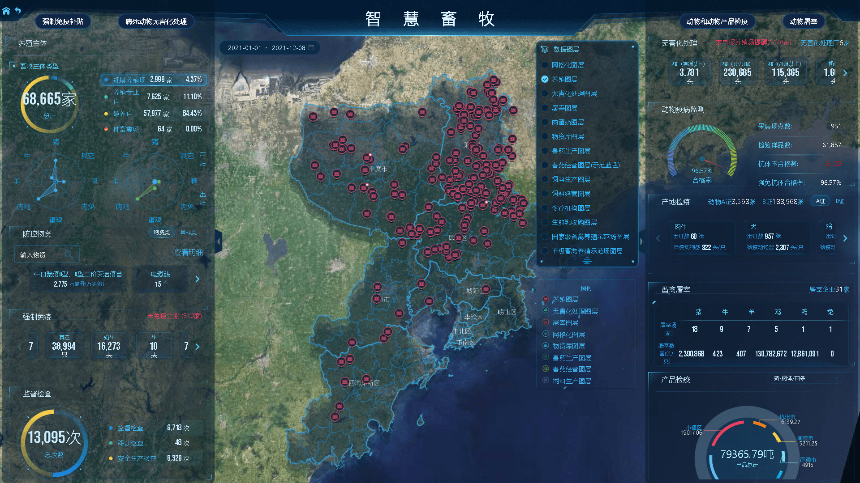860x483 pixels.
Task: Click the farm marker next to 城阳 label
Action: 486,289
